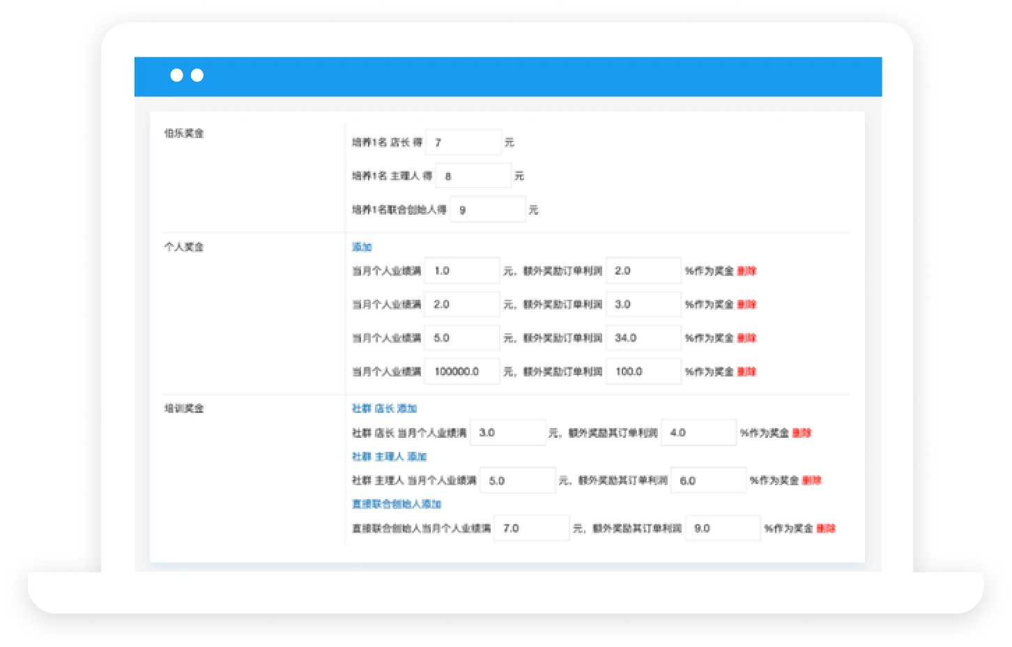Click the performance field showing 100000.0
Screen dimensions: 1012x647
[461, 372]
